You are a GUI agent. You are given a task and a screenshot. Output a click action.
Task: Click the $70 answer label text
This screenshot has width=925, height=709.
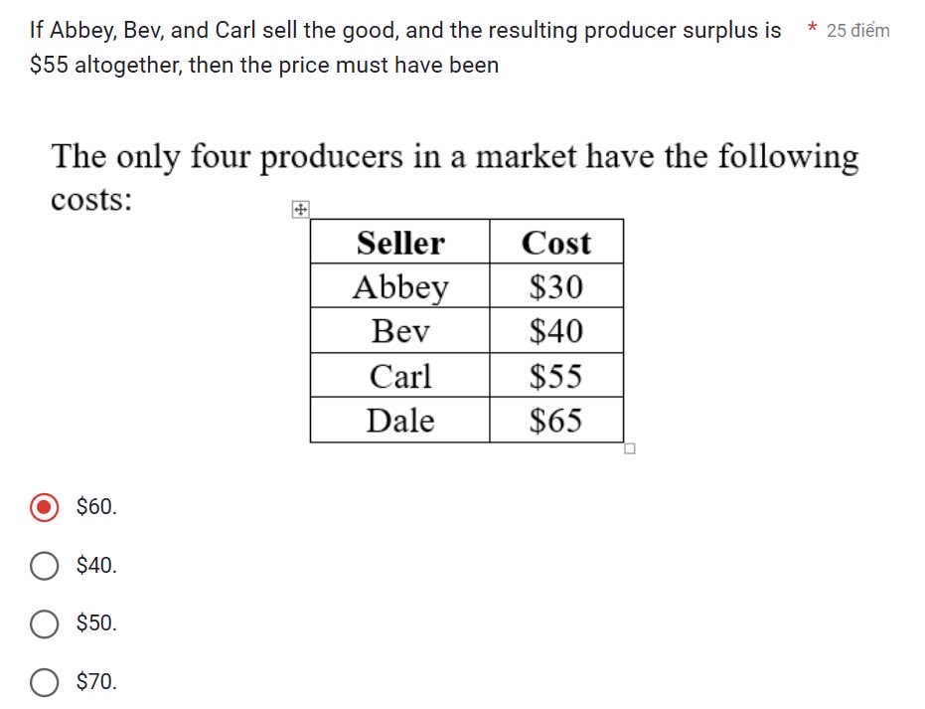click(x=94, y=682)
